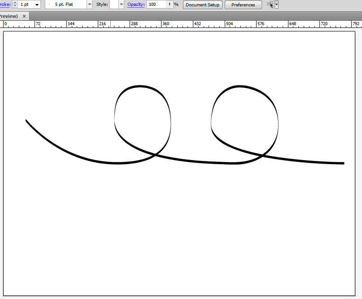Screen dimensions: 362x299
Task: Open the Opacity slider arrow
Action: [x=170, y=4]
